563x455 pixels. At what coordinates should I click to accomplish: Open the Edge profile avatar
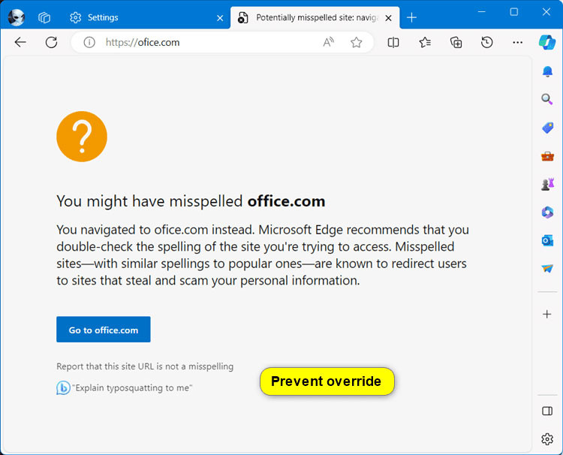pos(17,17)
